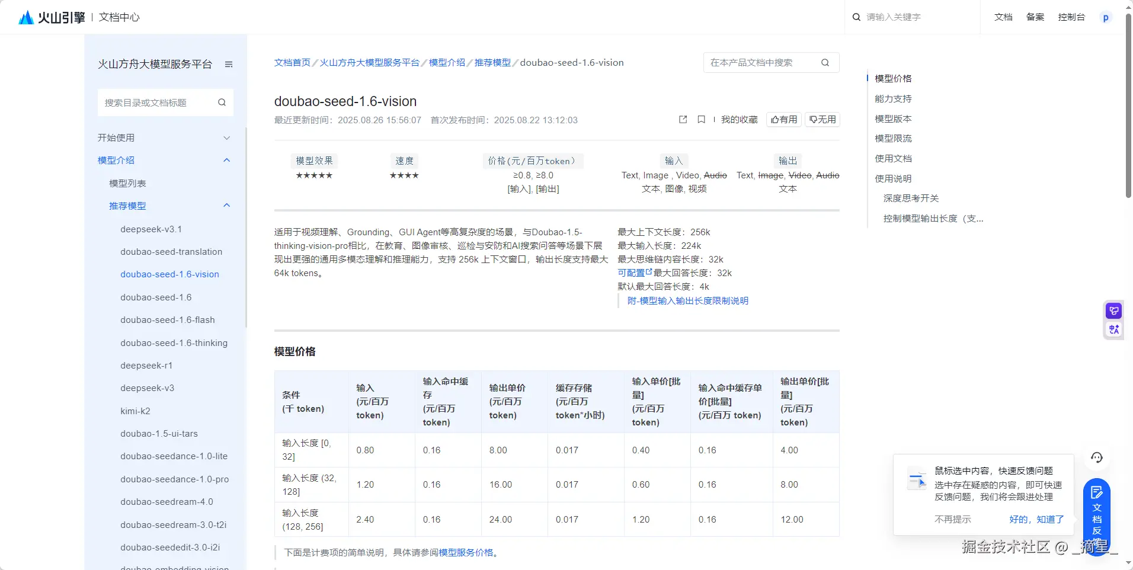Click the search icon in product docs search
Viewport: 1133px width, 570px height.
tap(825, 63)
